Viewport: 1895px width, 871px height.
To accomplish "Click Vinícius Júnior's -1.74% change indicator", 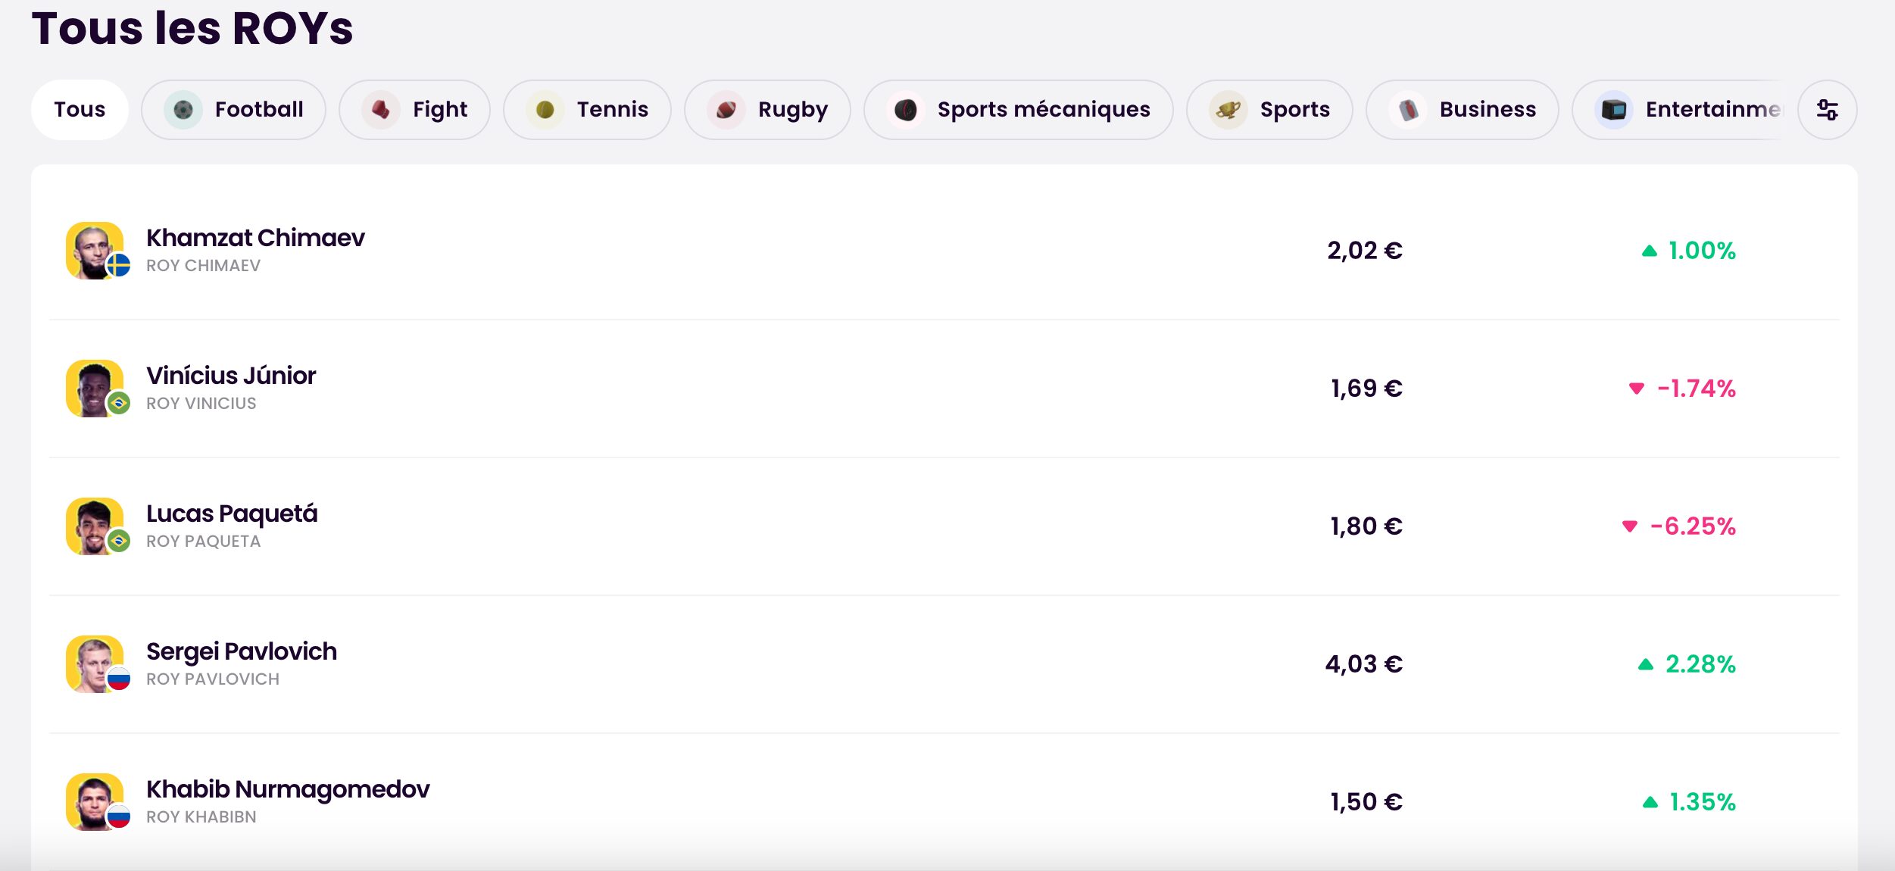I will tap(1681, 389).
